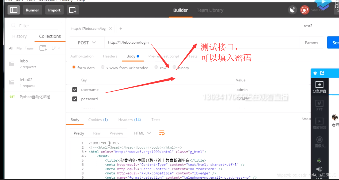Select the form-data radio option

74,67
